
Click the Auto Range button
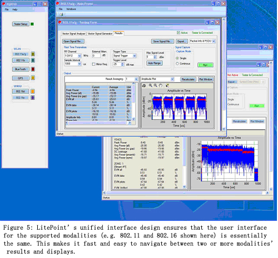[x=154, y=63]
